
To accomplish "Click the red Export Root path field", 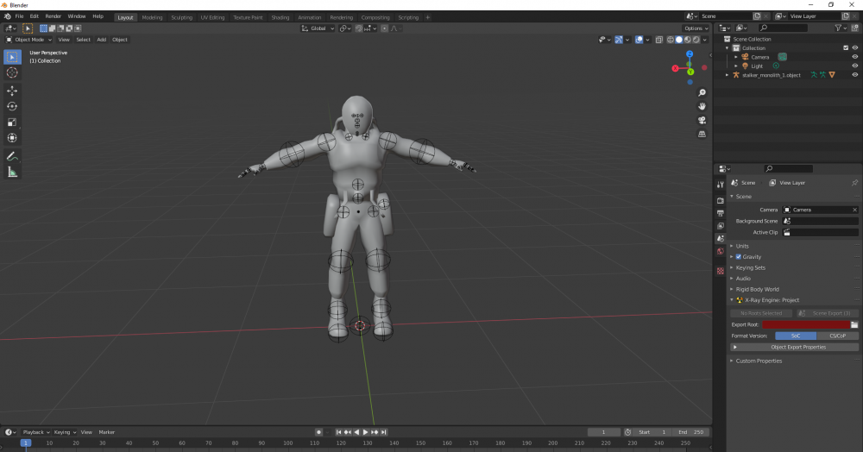I will pos(804,324).
